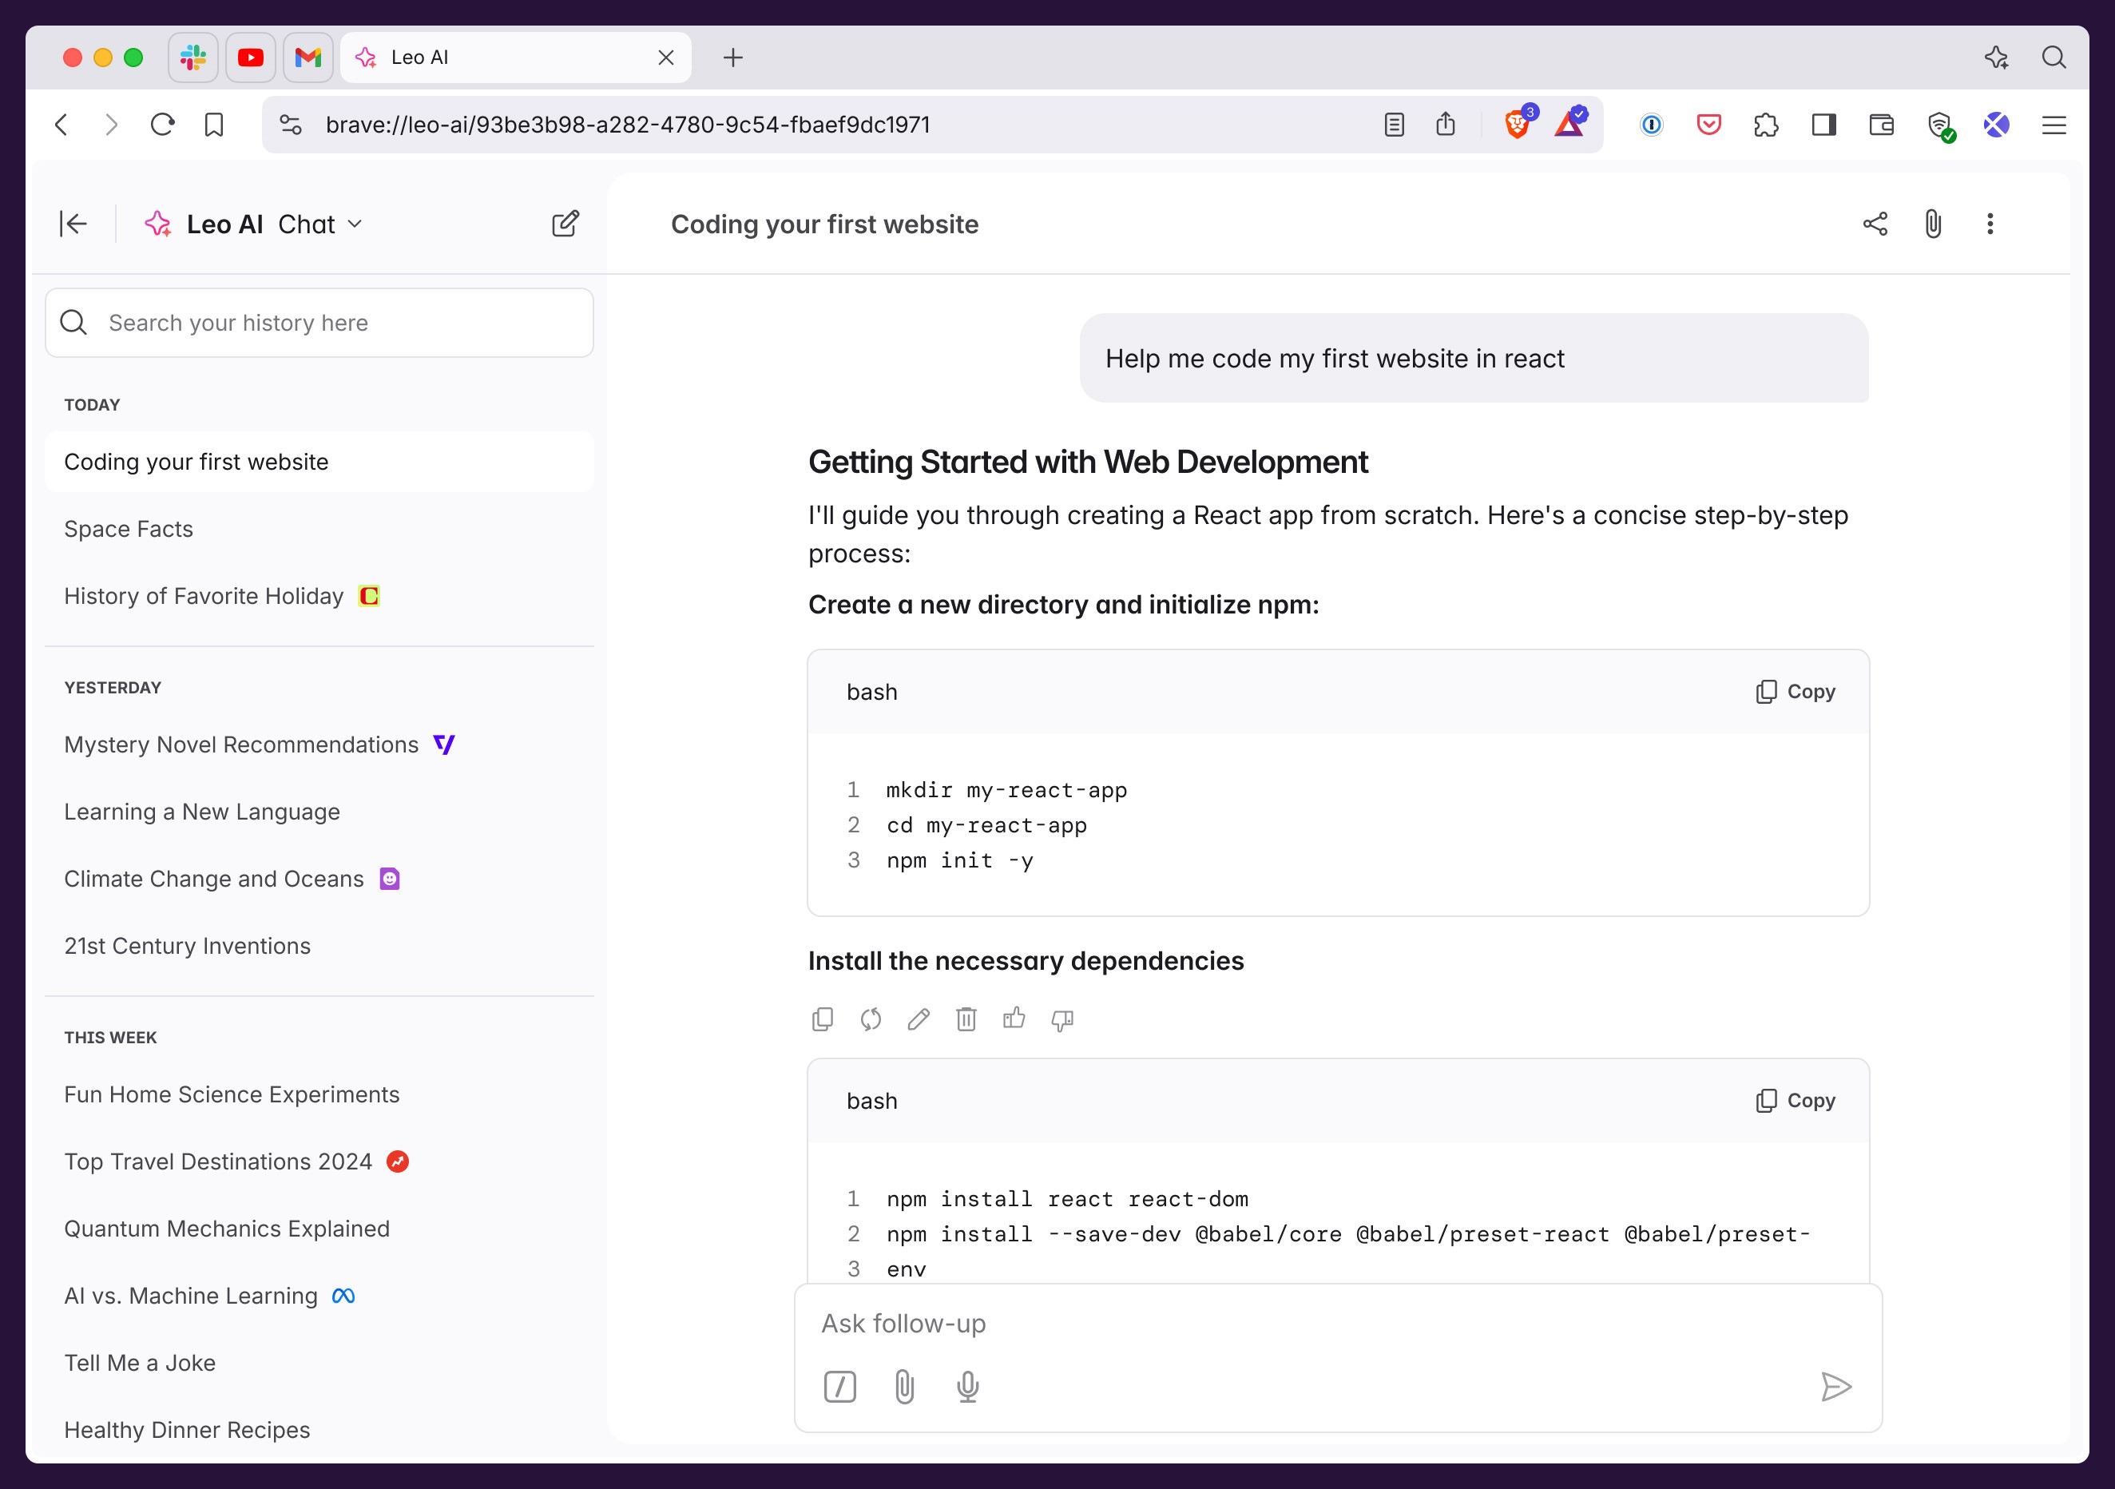The height and width of the screenshot is (1489, 2115).
Task: Toggle the browser sidebar panel button
Action: [x=1824, y=125]
